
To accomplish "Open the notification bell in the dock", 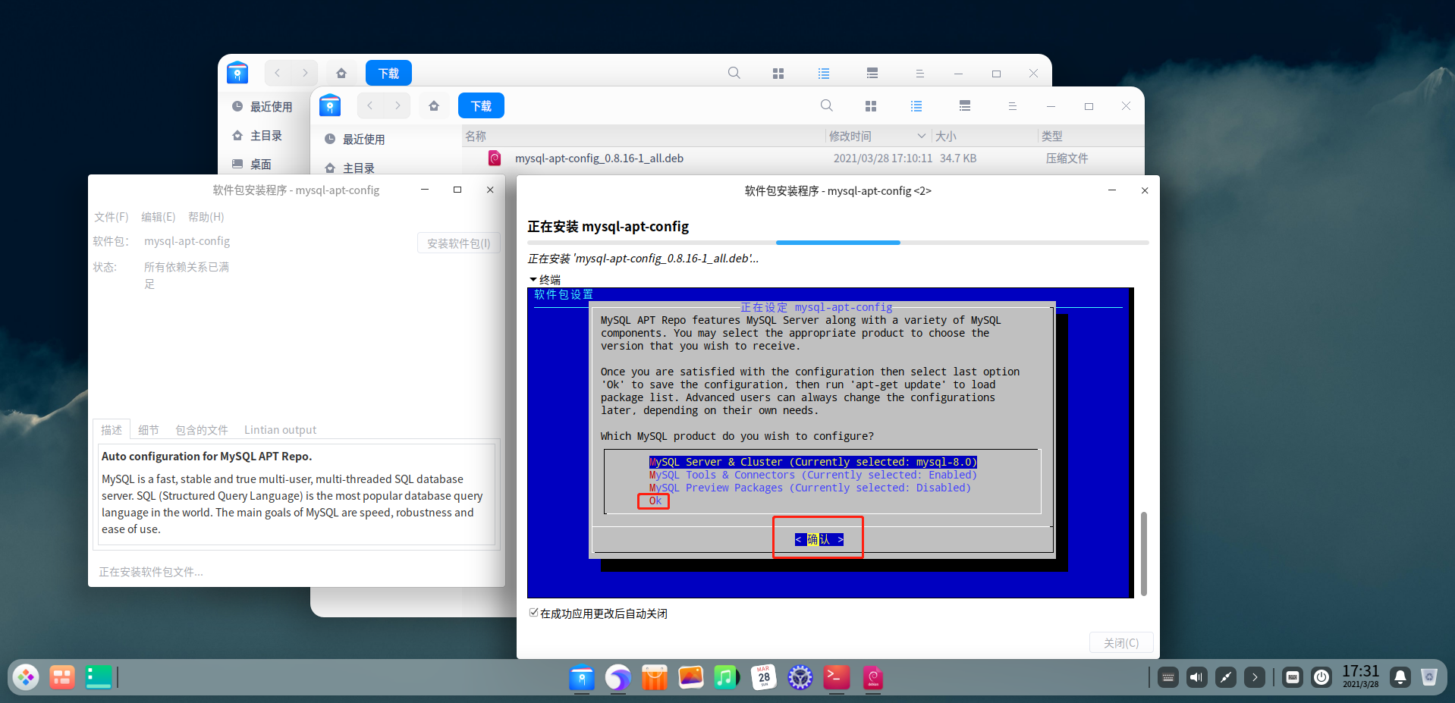I will click(1400, 677).
